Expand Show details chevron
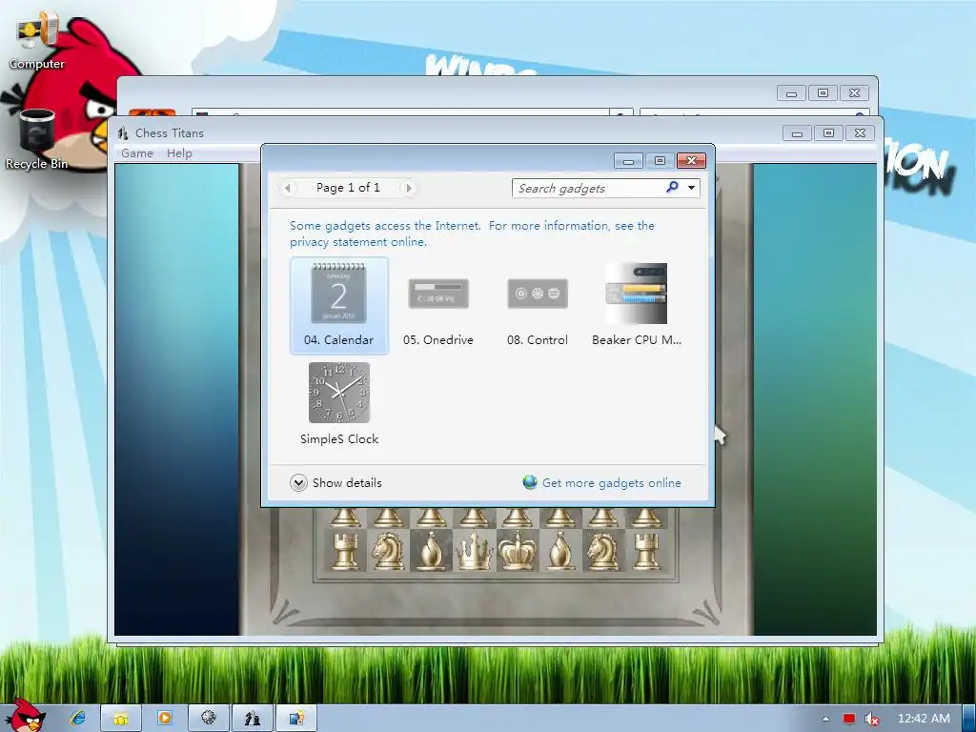The image size is (976, 732). coord(298,483)
